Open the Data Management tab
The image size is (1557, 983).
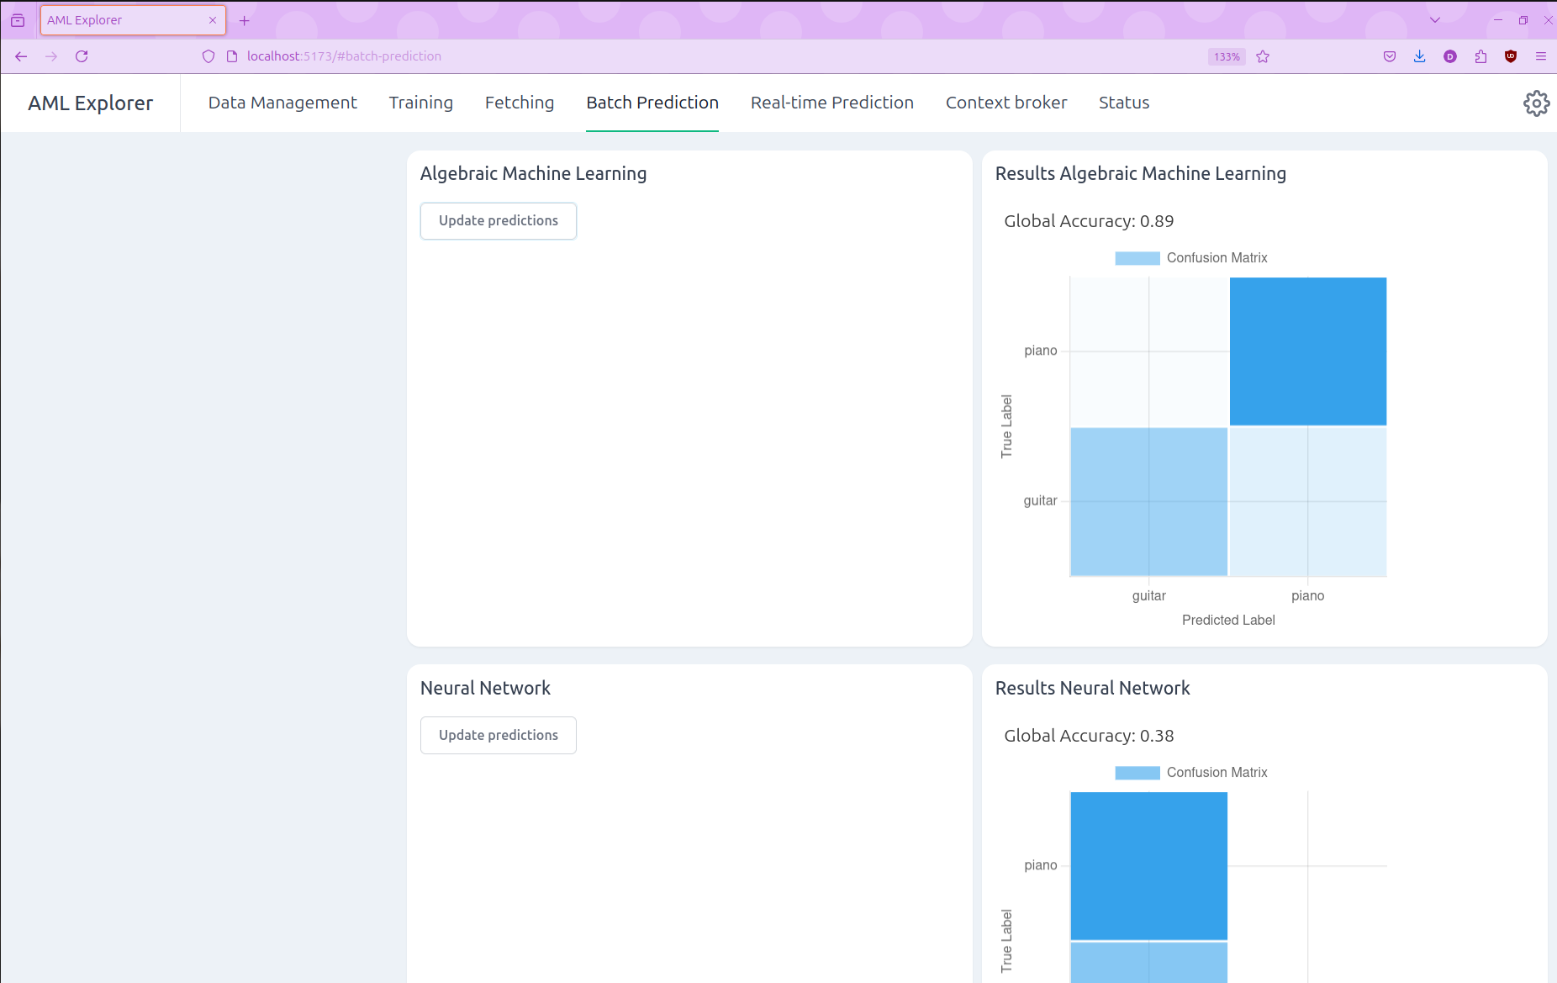pyautogui.click(x=282, y=103)
